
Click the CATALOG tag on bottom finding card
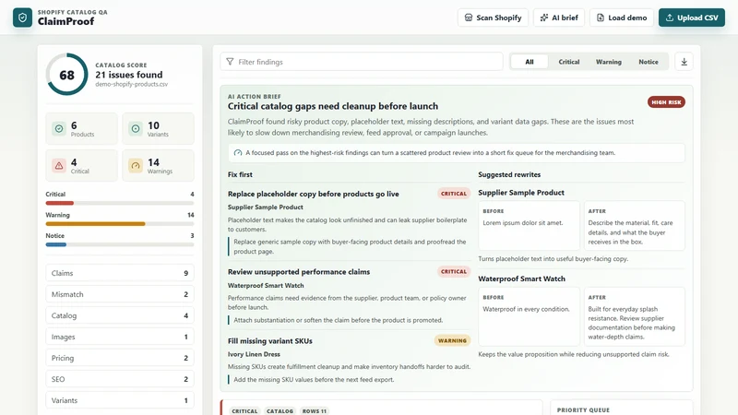pyautogui.click(x=280, y=411)
